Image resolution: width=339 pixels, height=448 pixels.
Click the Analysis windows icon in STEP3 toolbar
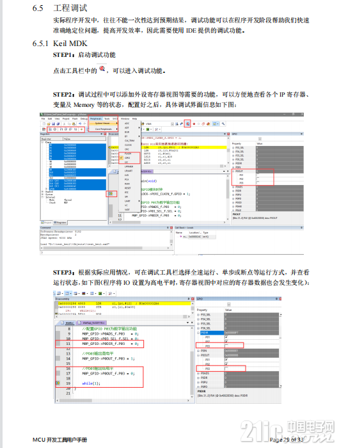tap(84, 293)
